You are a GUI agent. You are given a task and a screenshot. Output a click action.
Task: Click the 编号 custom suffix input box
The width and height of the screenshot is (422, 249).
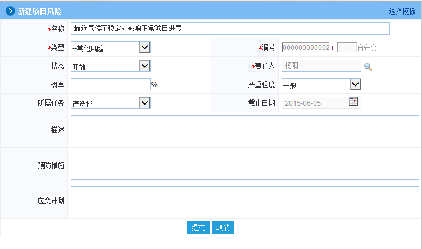346,48
